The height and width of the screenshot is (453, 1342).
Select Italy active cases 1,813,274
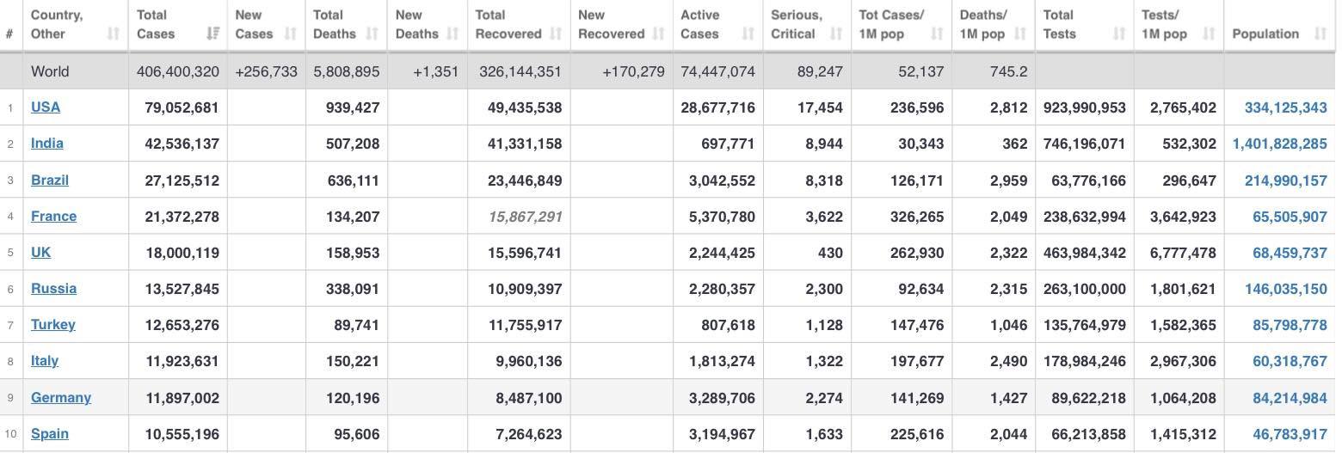tap(722, 361)
